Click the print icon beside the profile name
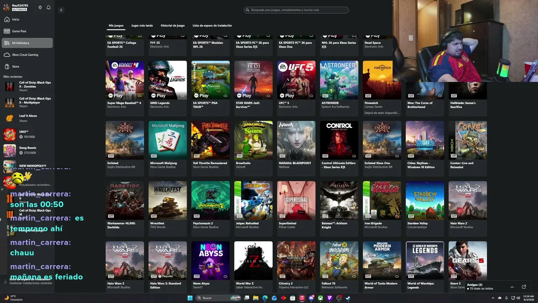 coord(40,8)
